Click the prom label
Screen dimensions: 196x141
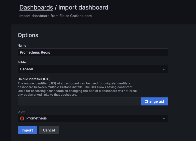point(21,111)
